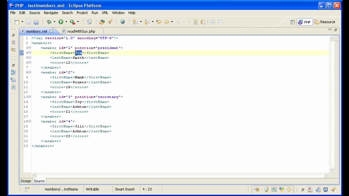Viewport: 349px width, 196px height.
Task: Click the horizontal scrollbar right arrow
Action: [326, 176]
